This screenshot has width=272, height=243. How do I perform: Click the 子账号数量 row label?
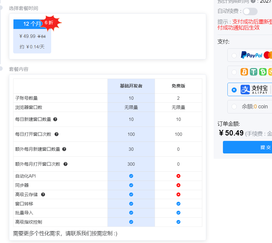(x=26, y=98)
